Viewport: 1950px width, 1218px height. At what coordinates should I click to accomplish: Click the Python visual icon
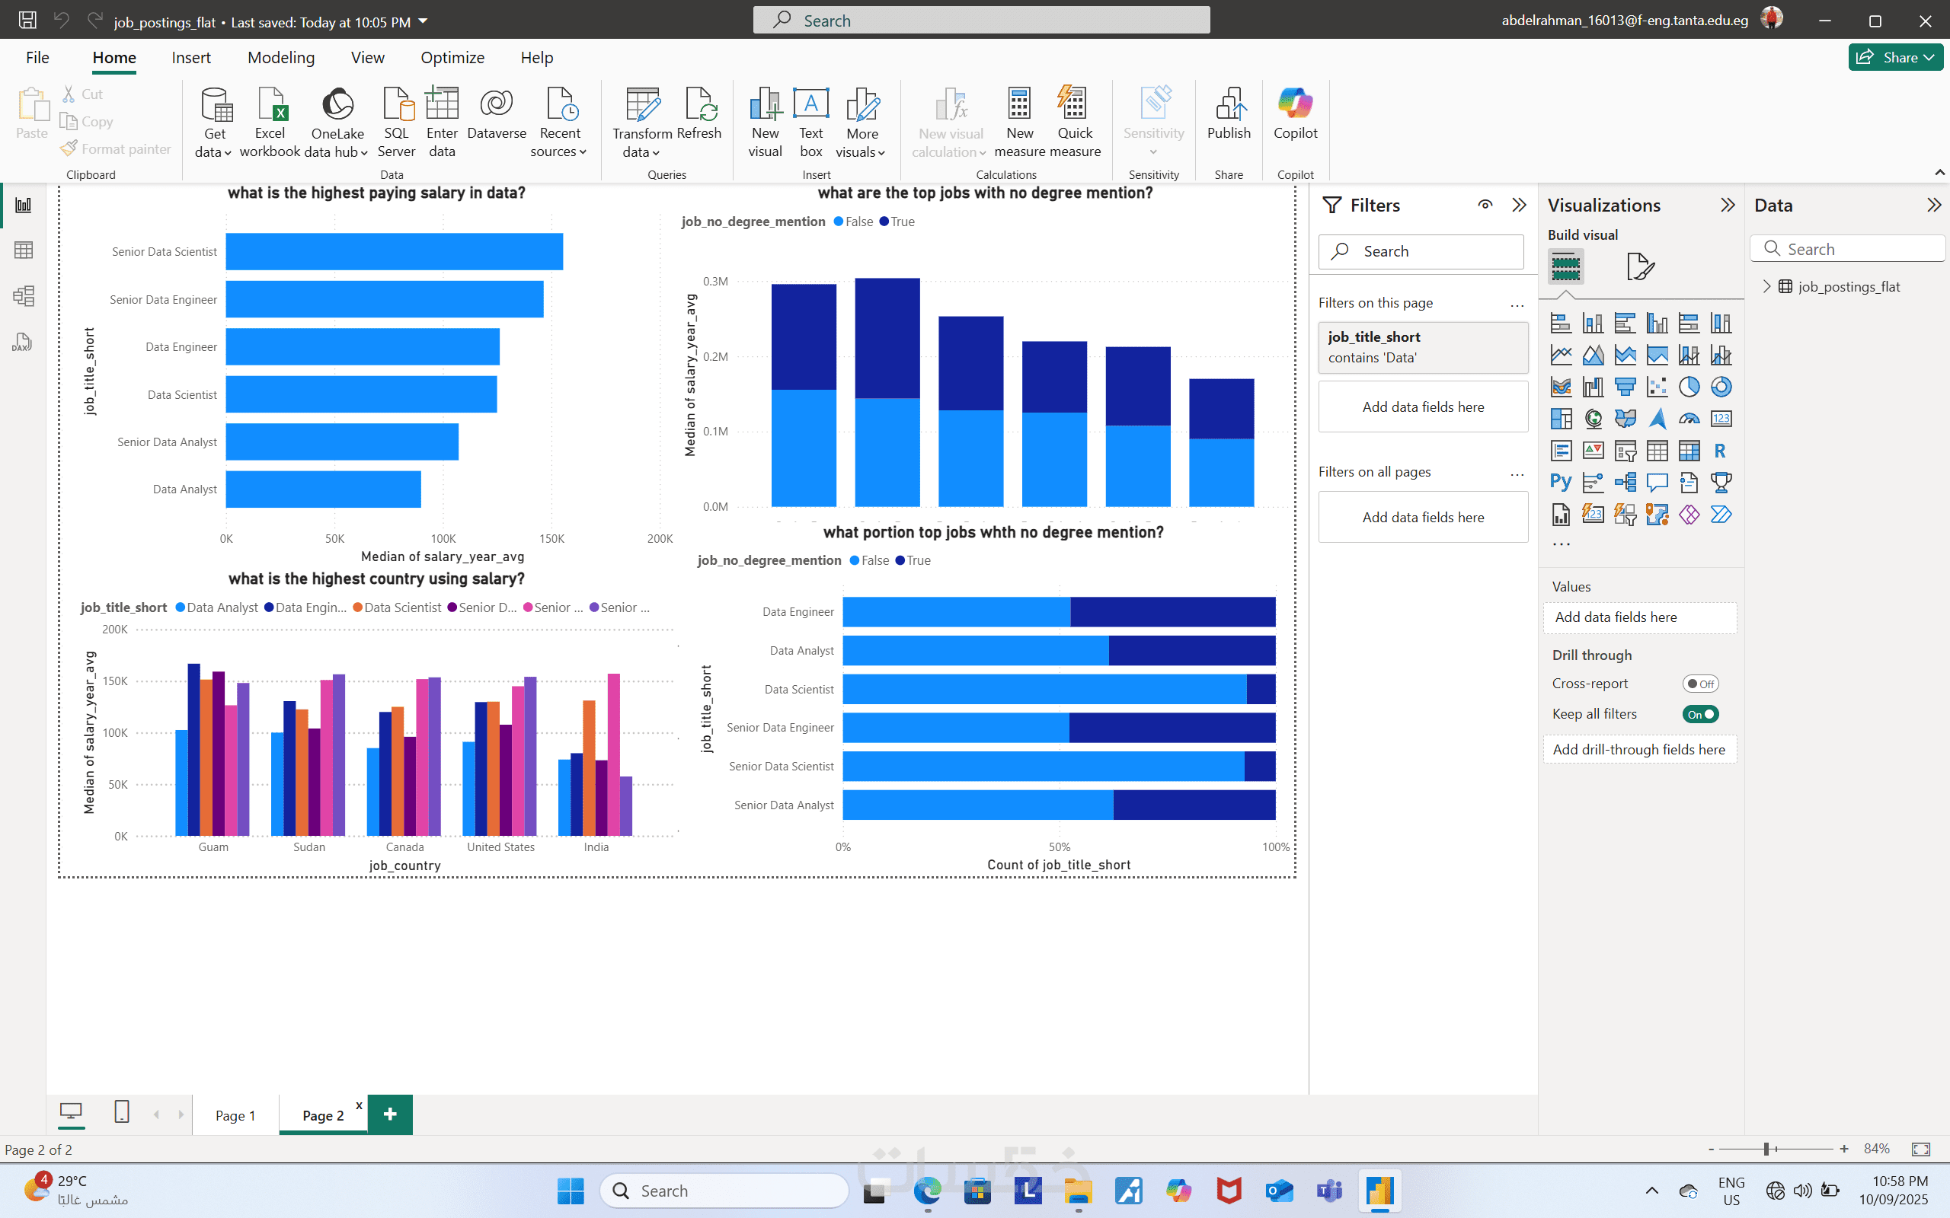1560,482
